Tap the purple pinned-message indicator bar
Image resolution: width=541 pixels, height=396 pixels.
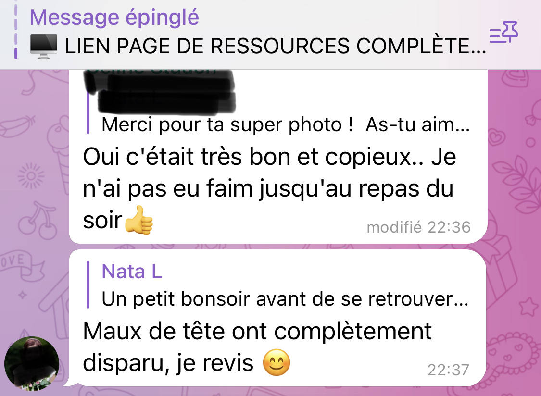click(15, 31)
